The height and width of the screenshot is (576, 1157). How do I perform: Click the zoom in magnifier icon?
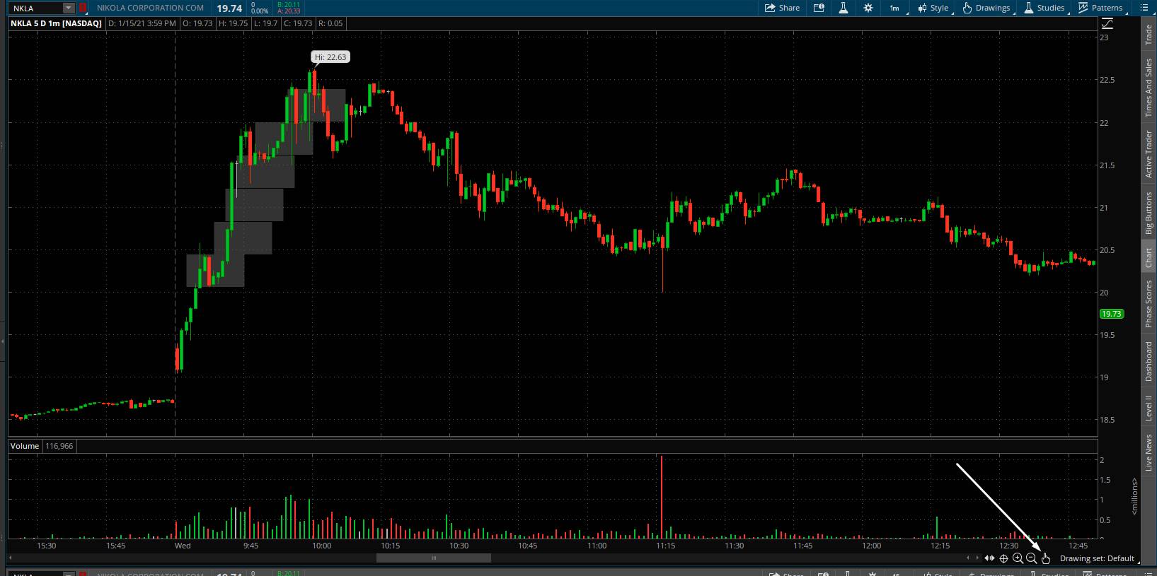pos(1018,558)
